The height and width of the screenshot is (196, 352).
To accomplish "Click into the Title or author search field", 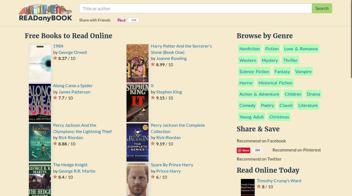I will point(196,8).
